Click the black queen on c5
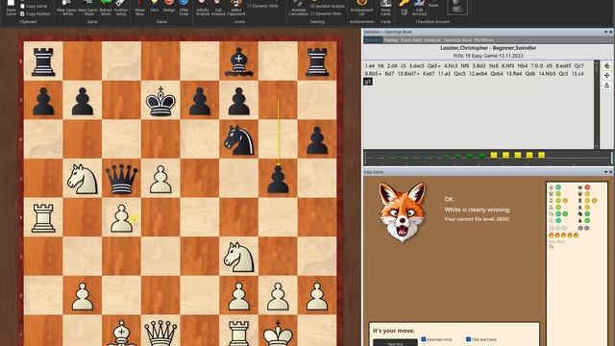Image resolution: width=615 pixels, height=346 pixels. (122, 179)
